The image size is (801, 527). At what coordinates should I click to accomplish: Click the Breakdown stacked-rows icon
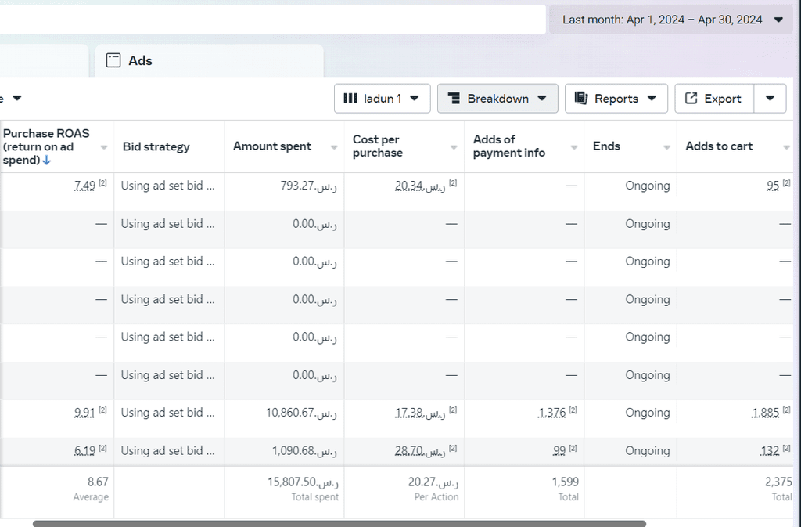pos(453,99)
